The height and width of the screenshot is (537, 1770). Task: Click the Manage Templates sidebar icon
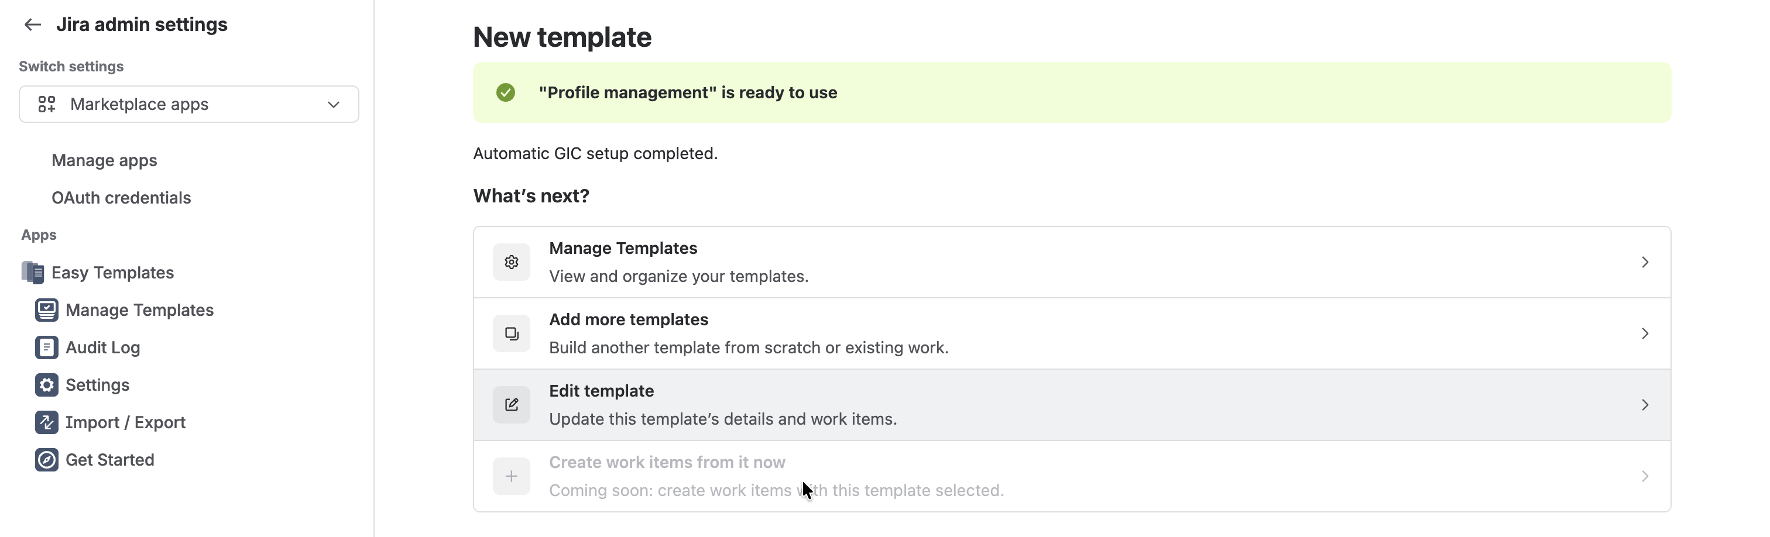[x=46, y=311]
